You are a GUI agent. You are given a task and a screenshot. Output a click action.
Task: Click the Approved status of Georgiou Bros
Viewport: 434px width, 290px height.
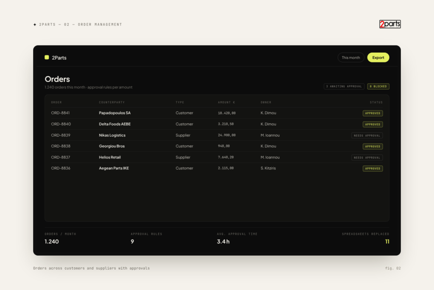[373, 146]
